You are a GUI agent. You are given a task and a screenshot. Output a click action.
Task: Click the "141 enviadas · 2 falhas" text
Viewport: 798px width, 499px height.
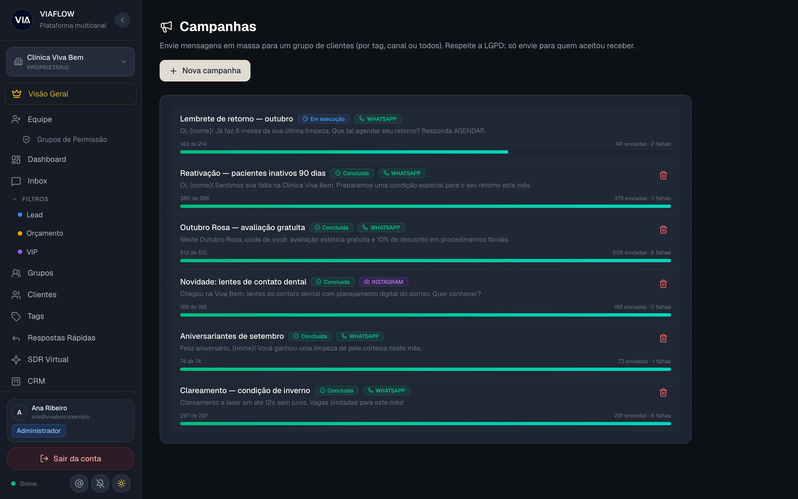click(x=643, y=144)
